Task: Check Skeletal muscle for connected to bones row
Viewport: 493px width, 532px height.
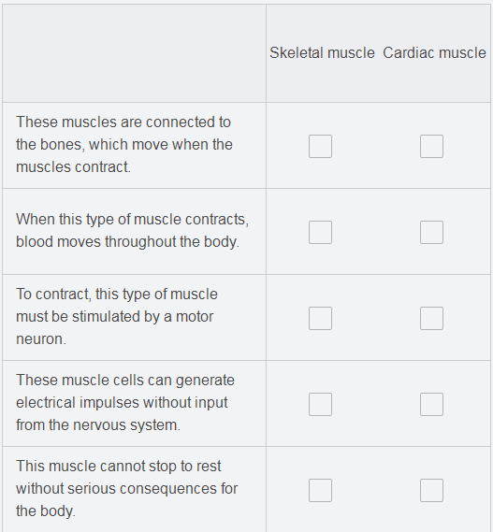Action: point(320,146)
